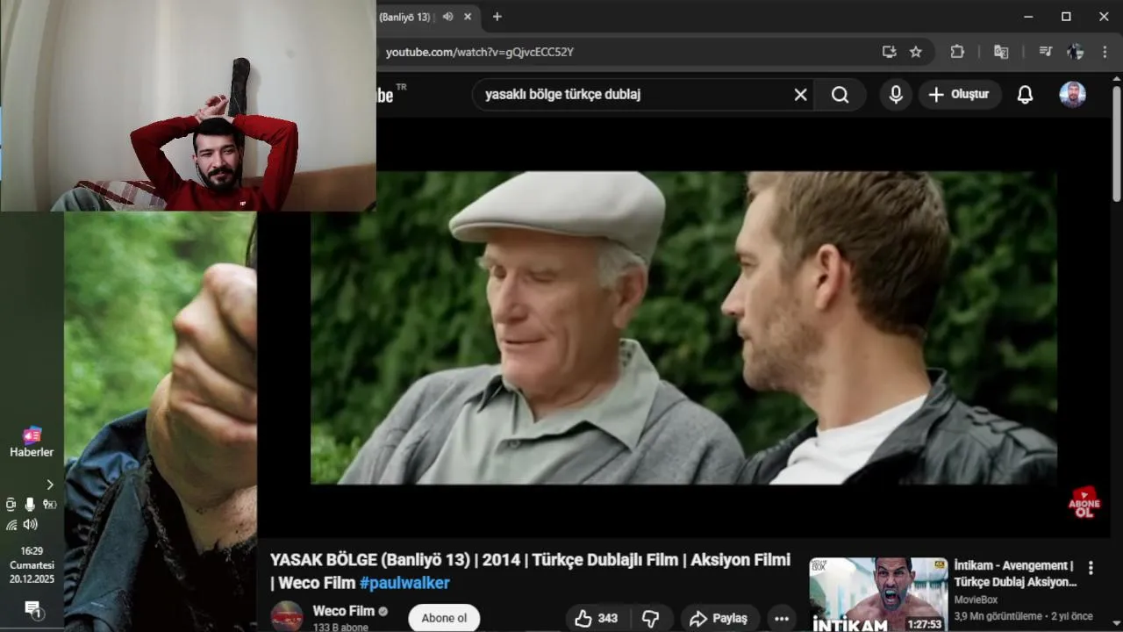Image resolution: width=1123 pixels, height=632 pixels.
Task: Start voice search with the microphone icon
Action: coord(896,95)
